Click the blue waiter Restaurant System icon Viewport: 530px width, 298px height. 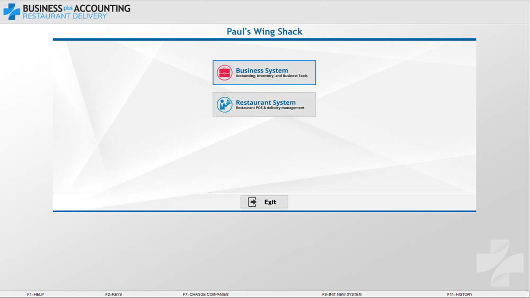225,105
